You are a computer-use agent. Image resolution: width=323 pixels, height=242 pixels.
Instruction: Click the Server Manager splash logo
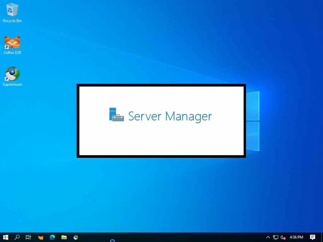click(x=117, y=115)
